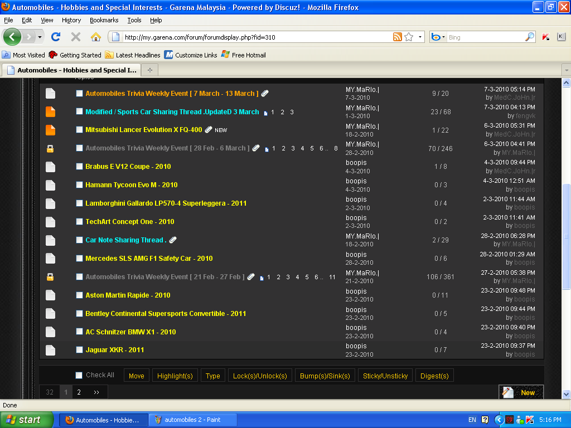Open the View menu

click(47, 20)
